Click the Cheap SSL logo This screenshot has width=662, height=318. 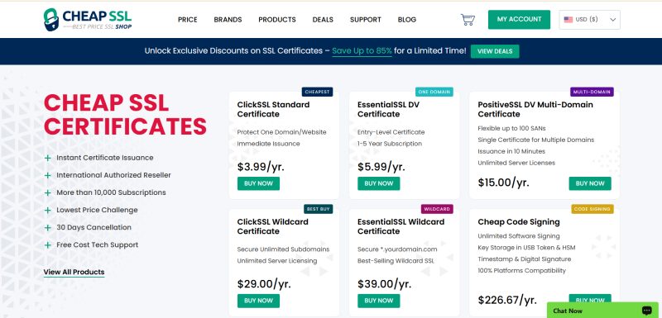coord(88,19)
